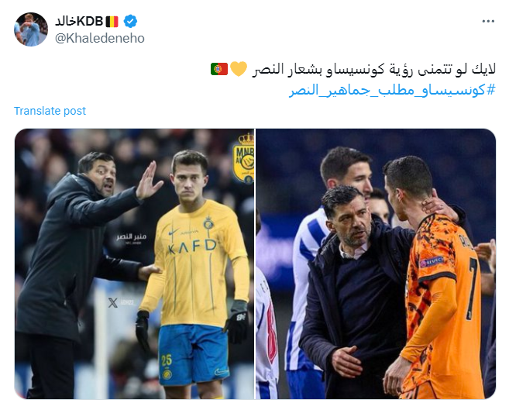Viewport: 509px width, 403px height.
Task: Click the منبر النصر watermark on left photo
Action: pyautogui.click(x=132, y=237)
